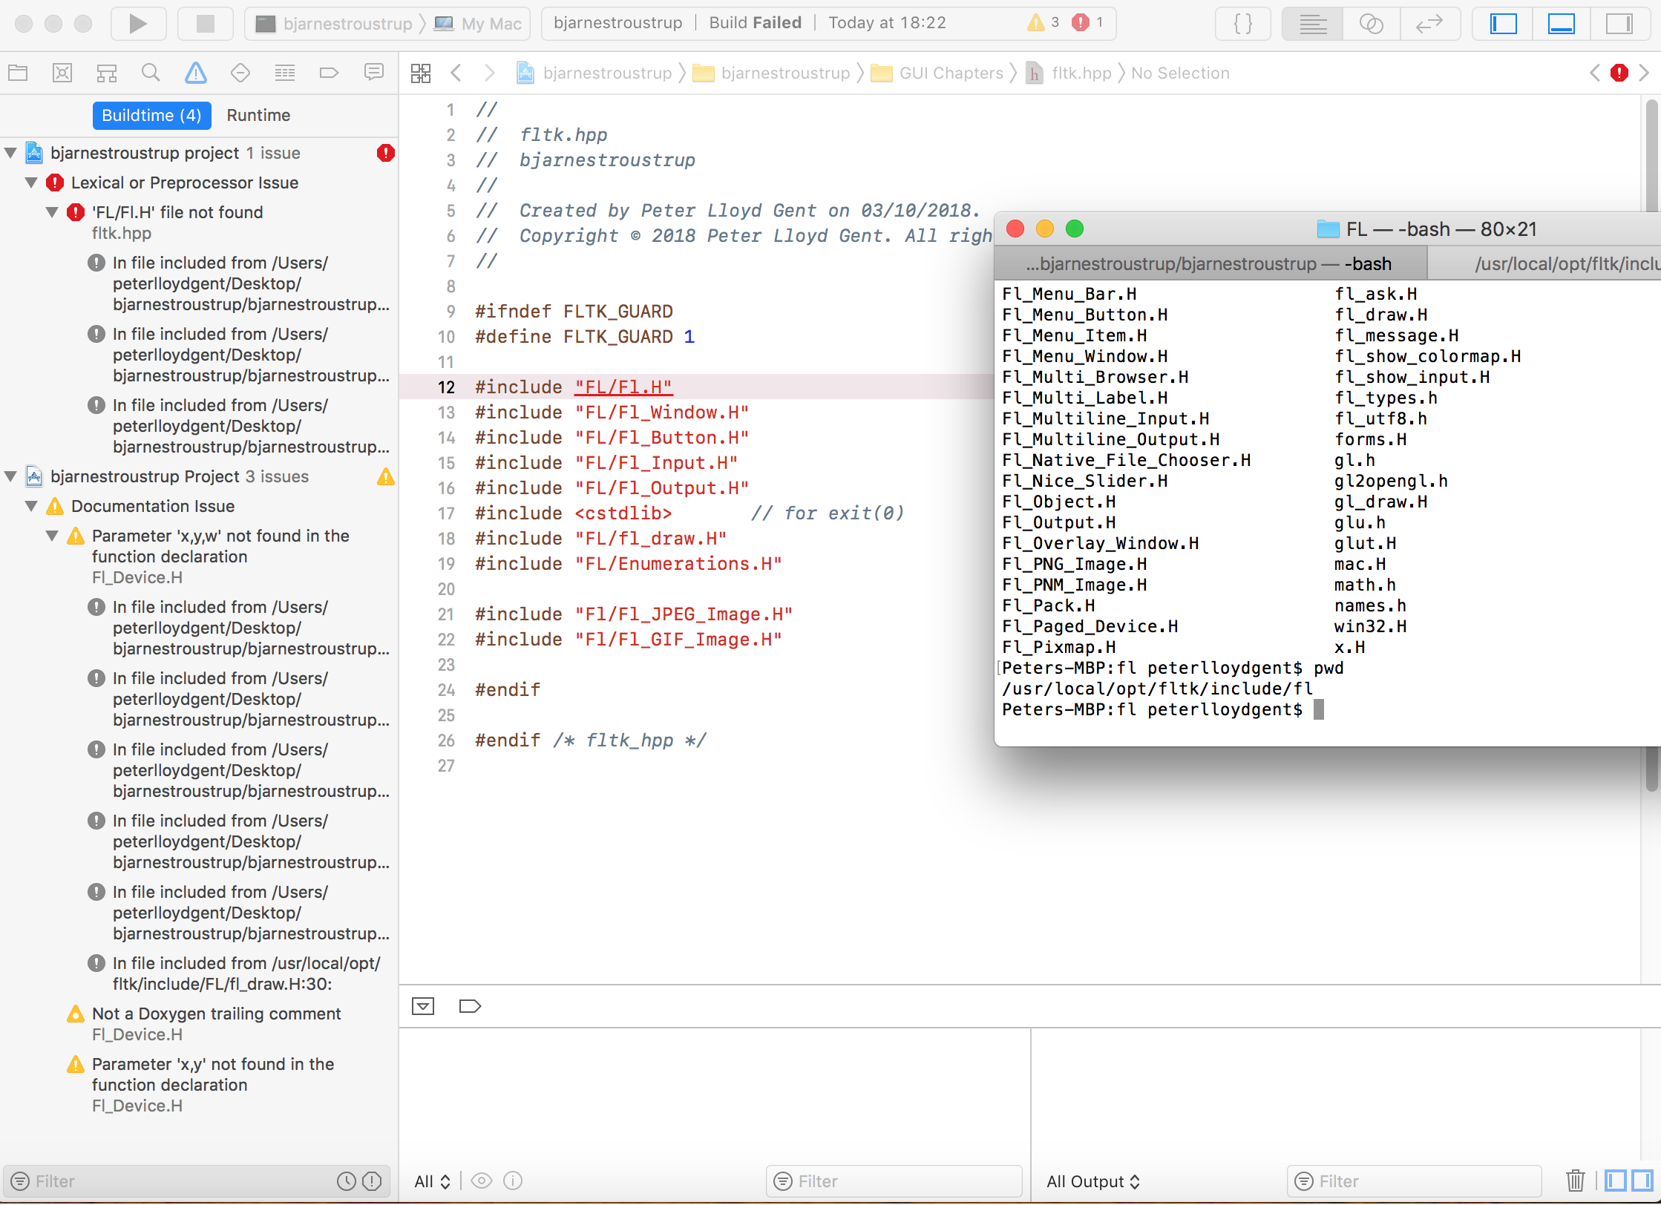Image resolution: width=1661 pixels, height=1205 pixels.
Task: Show the Find navigator
Action: 151,73
